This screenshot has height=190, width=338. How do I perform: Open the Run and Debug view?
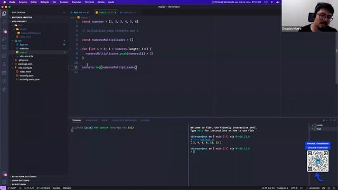tap(4, 39)
